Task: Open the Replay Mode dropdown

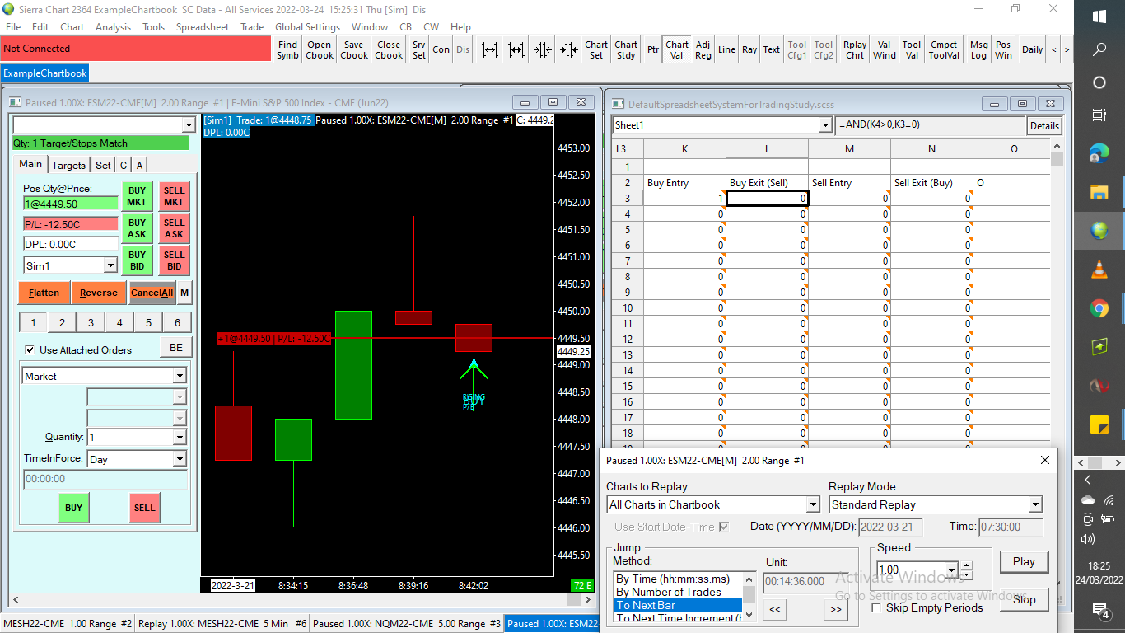Action: [1035, 504]
